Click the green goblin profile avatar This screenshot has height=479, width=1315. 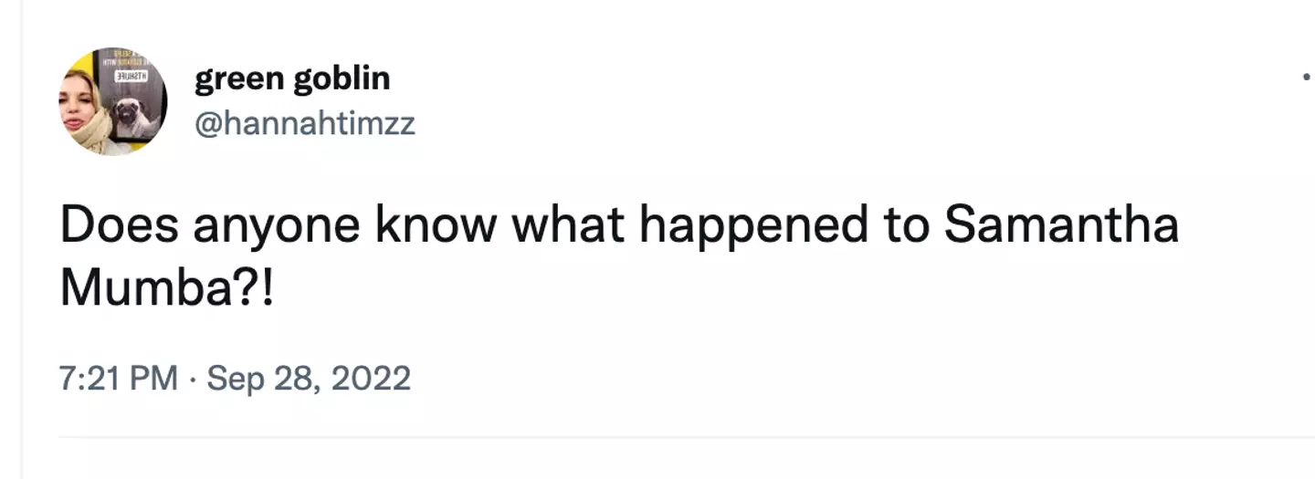click(112, 101)
